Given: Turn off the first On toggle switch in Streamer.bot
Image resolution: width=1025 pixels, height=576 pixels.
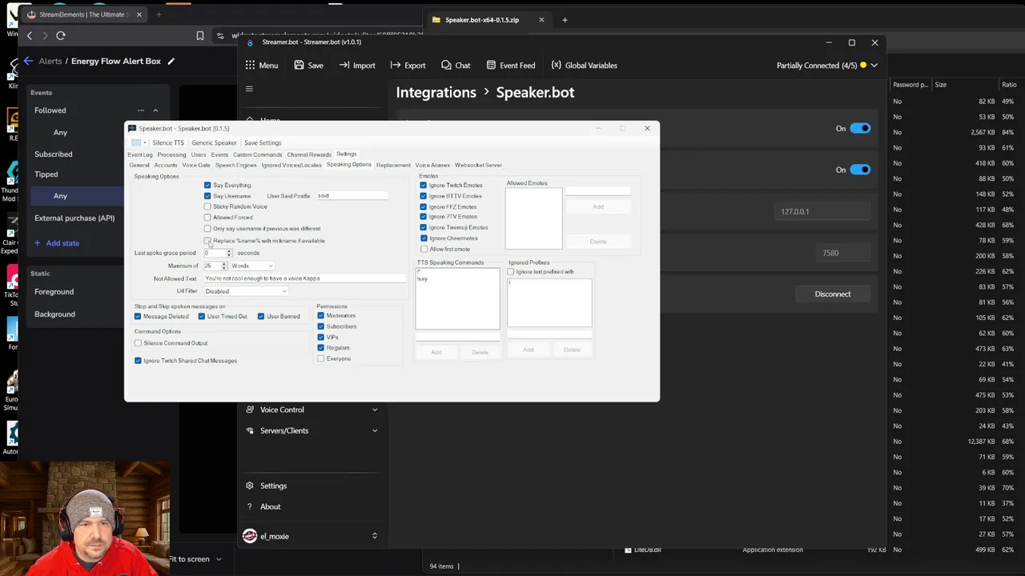Looking at the screenshot, I should click(x=860, y=128).
